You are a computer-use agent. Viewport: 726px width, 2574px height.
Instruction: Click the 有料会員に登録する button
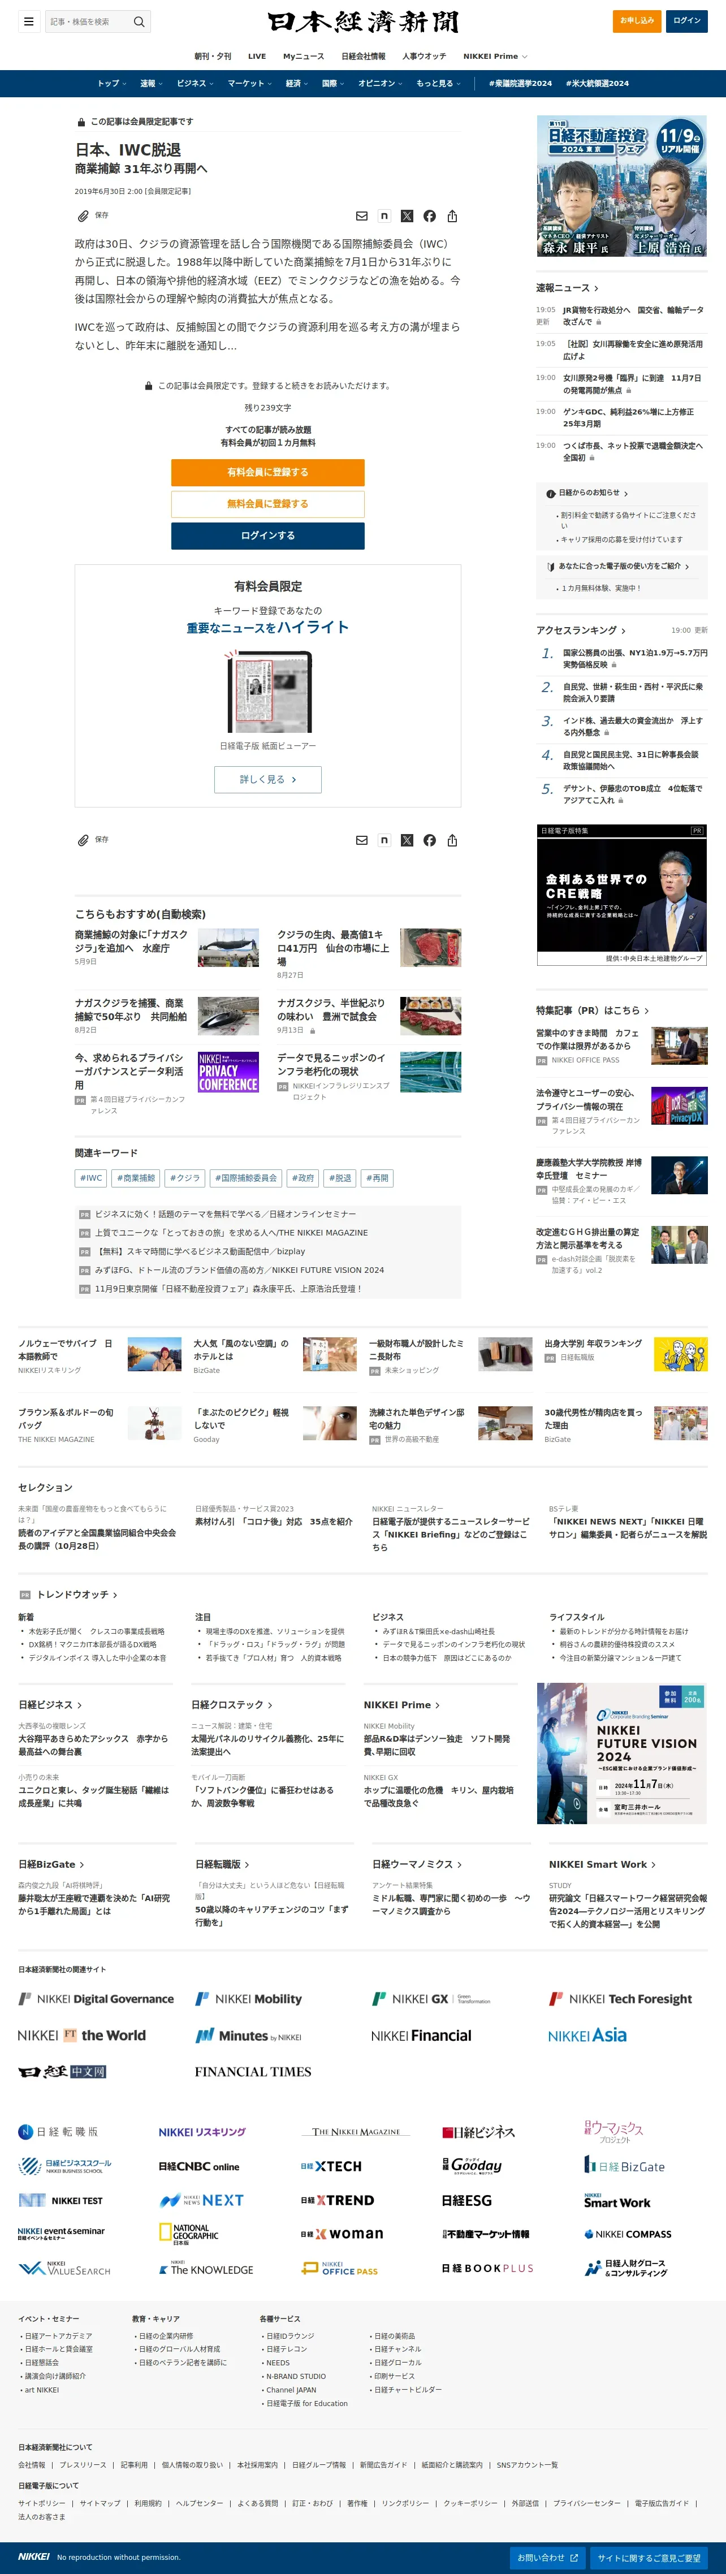point(267,472)
